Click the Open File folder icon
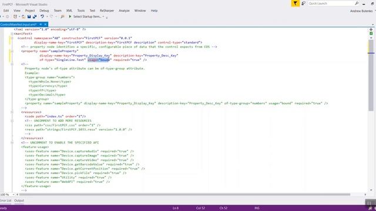Viewport: 376px width, 211px height. pos(23,16)
